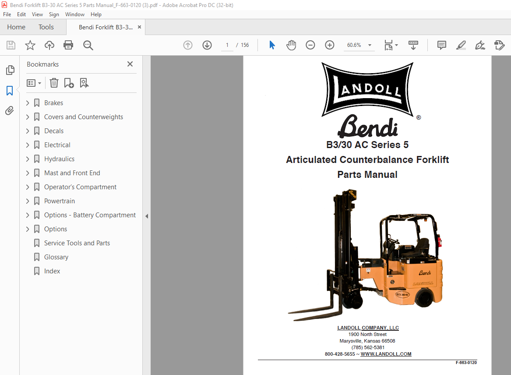Open the Edit menu
Viewport: 511px width, 375px height.
tap(21, 14)
